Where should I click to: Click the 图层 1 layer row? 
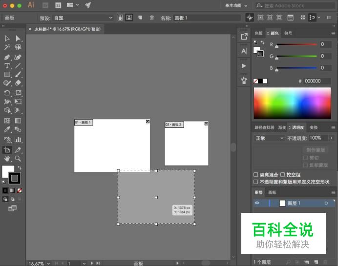pos(294,203)
